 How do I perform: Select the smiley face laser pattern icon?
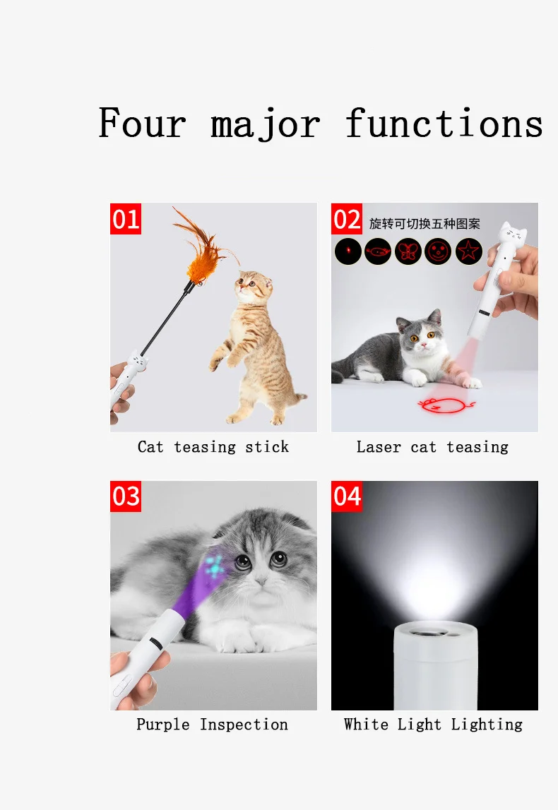438,251
